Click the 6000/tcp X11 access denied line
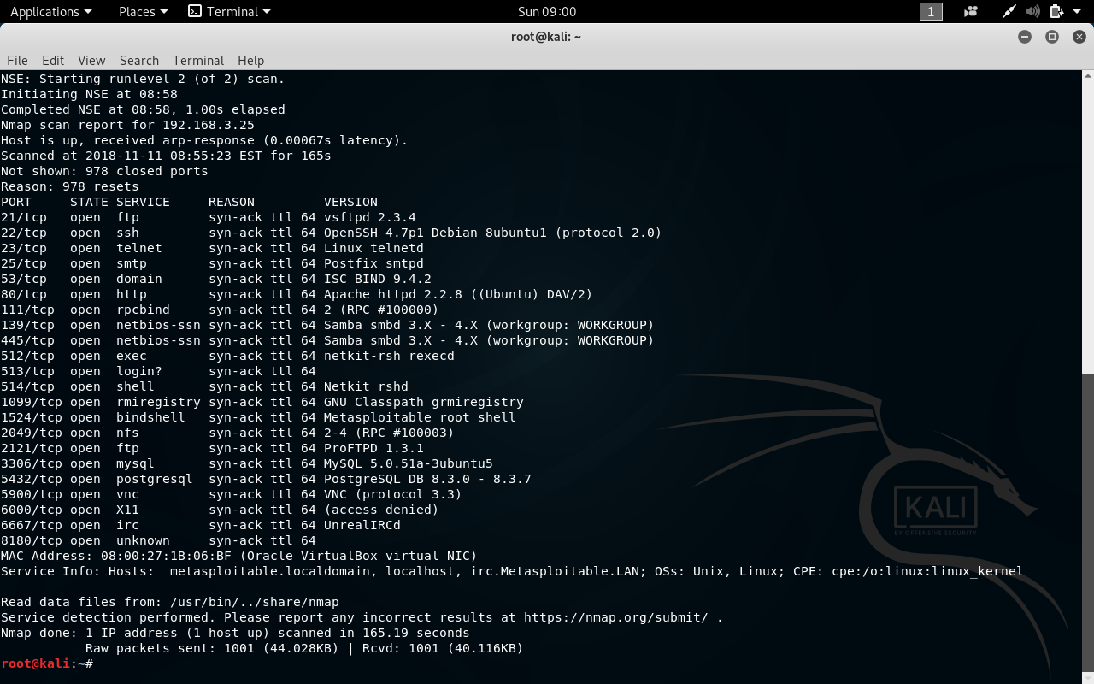Viewport: 1094px width, 684px height. [x=220, y=510]
